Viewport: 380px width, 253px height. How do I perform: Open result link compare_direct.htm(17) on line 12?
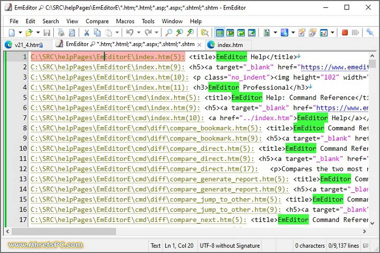click(144, 169)
